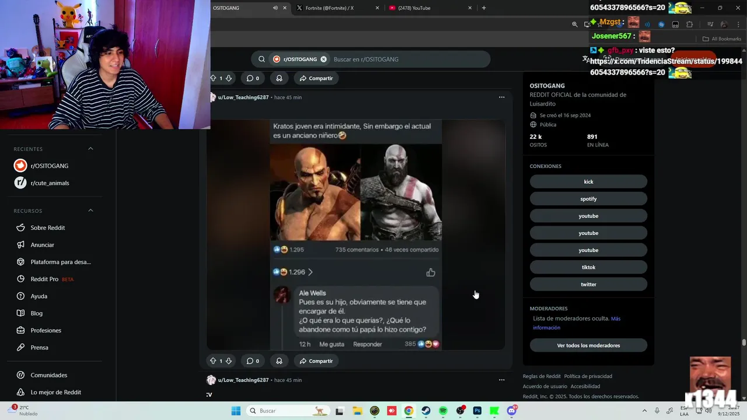
Task: Open the Accesibilidad footer link
Action: point(585,386)
